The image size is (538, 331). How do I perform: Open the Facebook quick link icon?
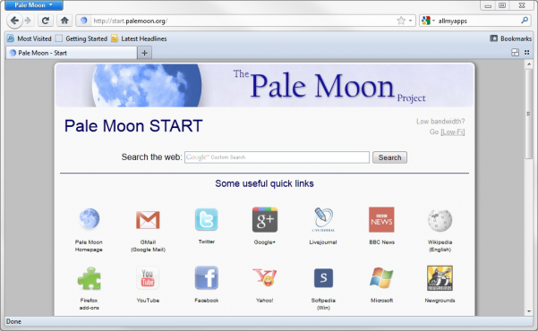(206, 278)
